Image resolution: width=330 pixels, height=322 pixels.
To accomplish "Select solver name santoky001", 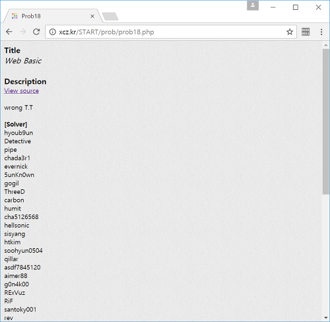I will click(20, 309).
